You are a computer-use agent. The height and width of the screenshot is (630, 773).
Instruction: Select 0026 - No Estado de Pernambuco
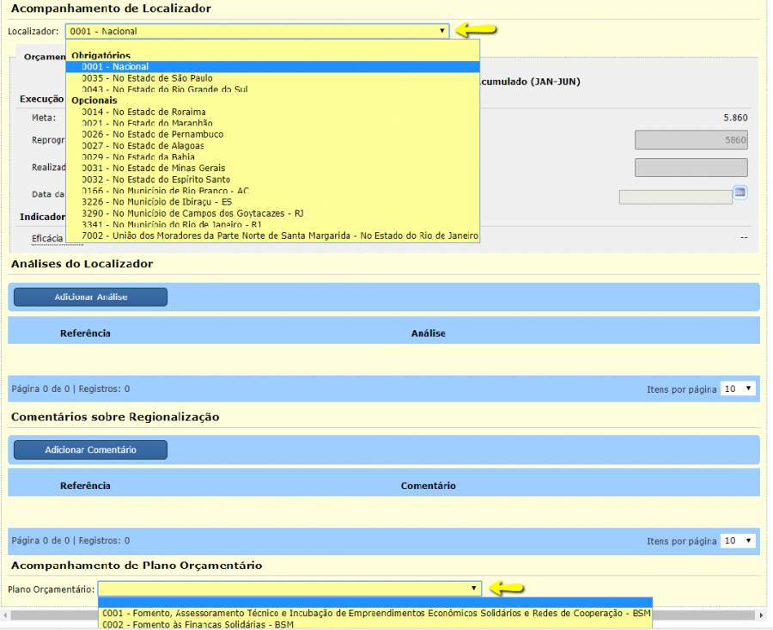click(272, 134)
